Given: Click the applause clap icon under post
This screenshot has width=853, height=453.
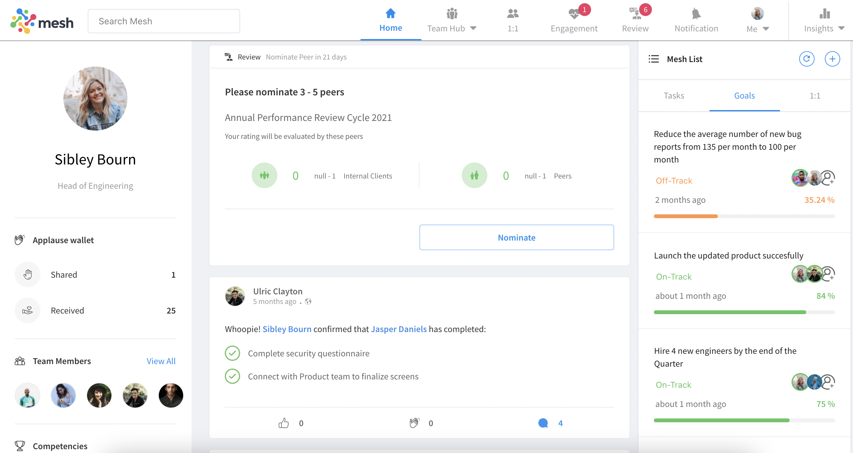Looking at the screenshot, I should [414, 423].
